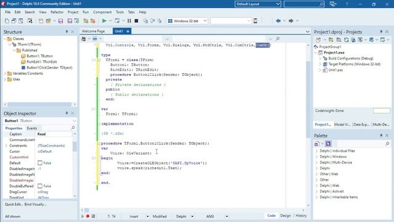Click the title bar Help question mark
The height and width of the screenshot is (222, 394).
tap(347, 4)
